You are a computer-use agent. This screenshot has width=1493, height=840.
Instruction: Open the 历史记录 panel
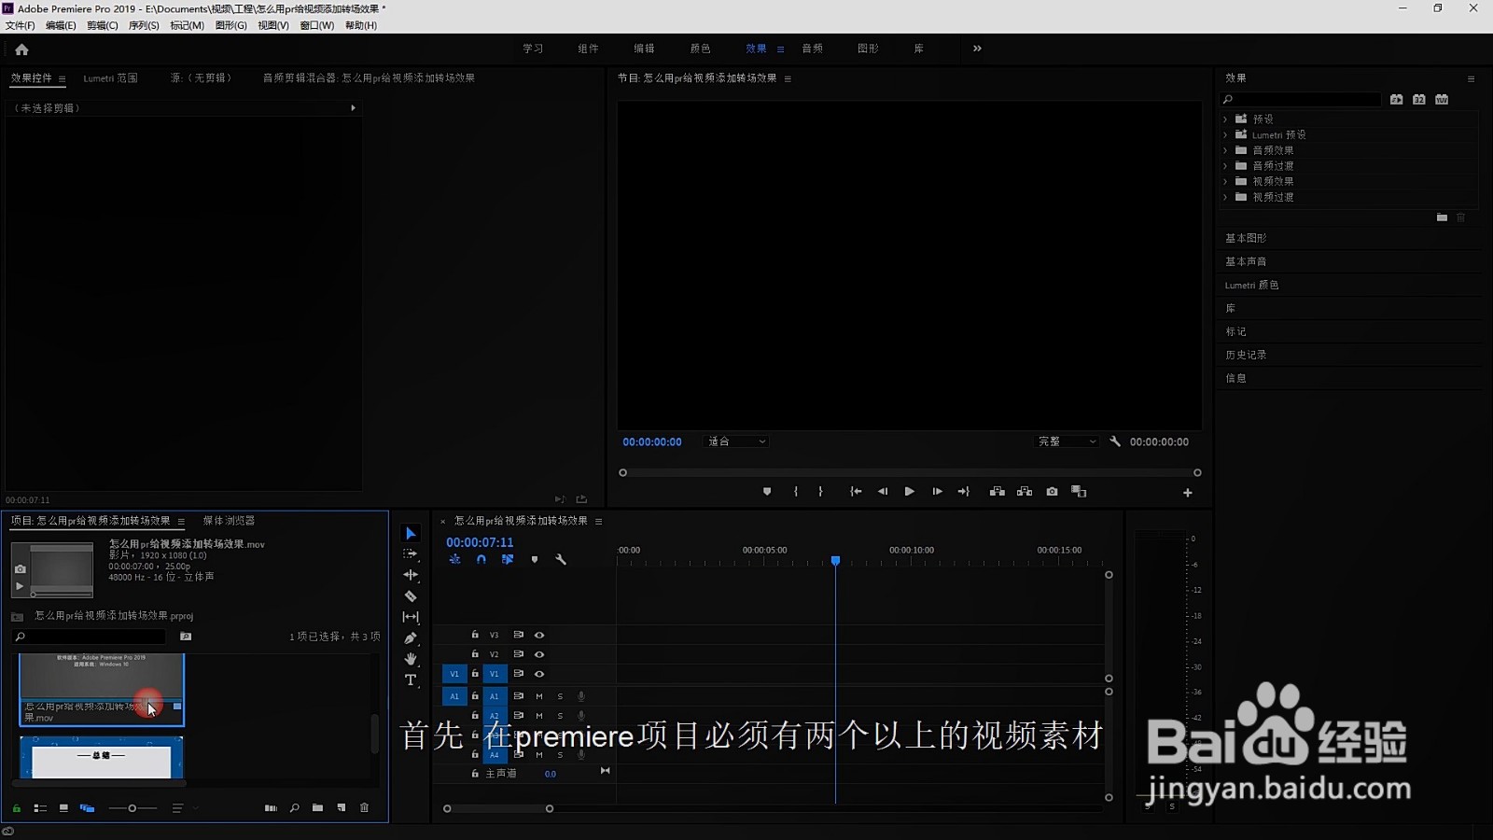point(1246,355)
